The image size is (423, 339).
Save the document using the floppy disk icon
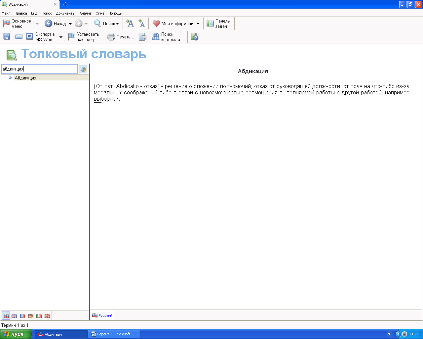pos(7,37)
